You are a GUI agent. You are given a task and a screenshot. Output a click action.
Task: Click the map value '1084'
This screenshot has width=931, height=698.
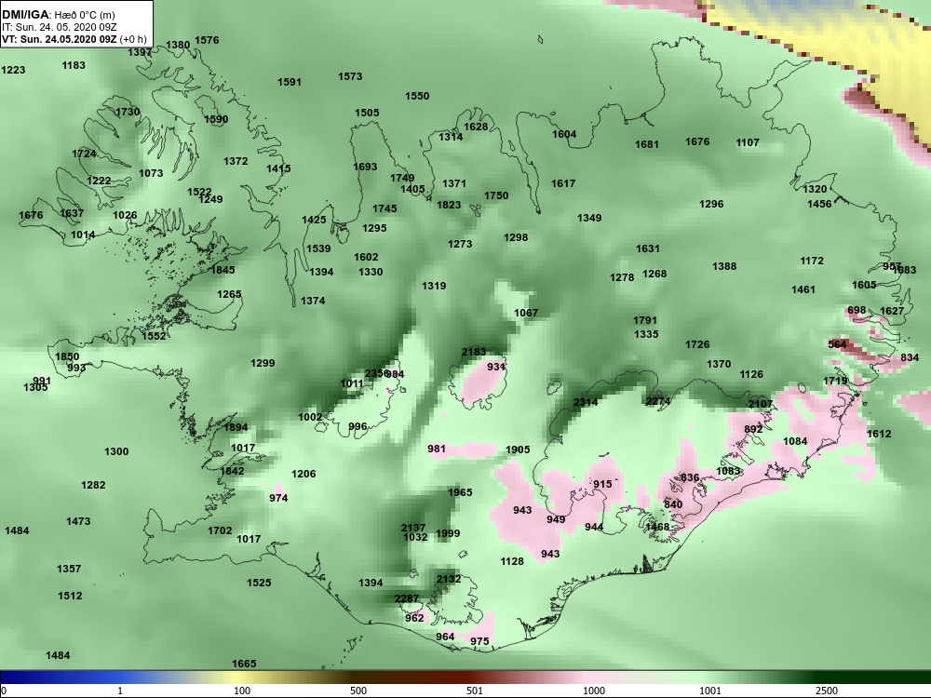click(795, 441)
